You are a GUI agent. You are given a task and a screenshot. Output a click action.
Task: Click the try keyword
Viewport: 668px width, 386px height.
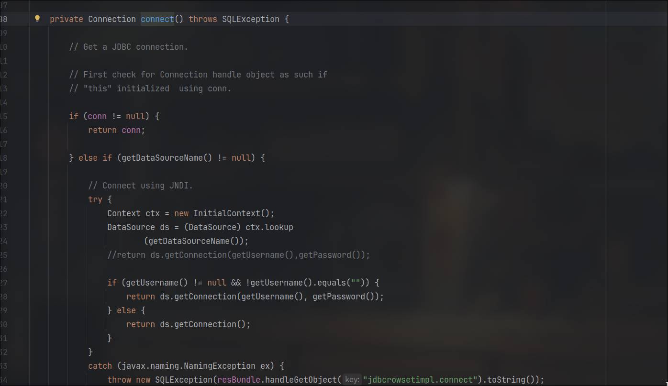pos(95,199)
